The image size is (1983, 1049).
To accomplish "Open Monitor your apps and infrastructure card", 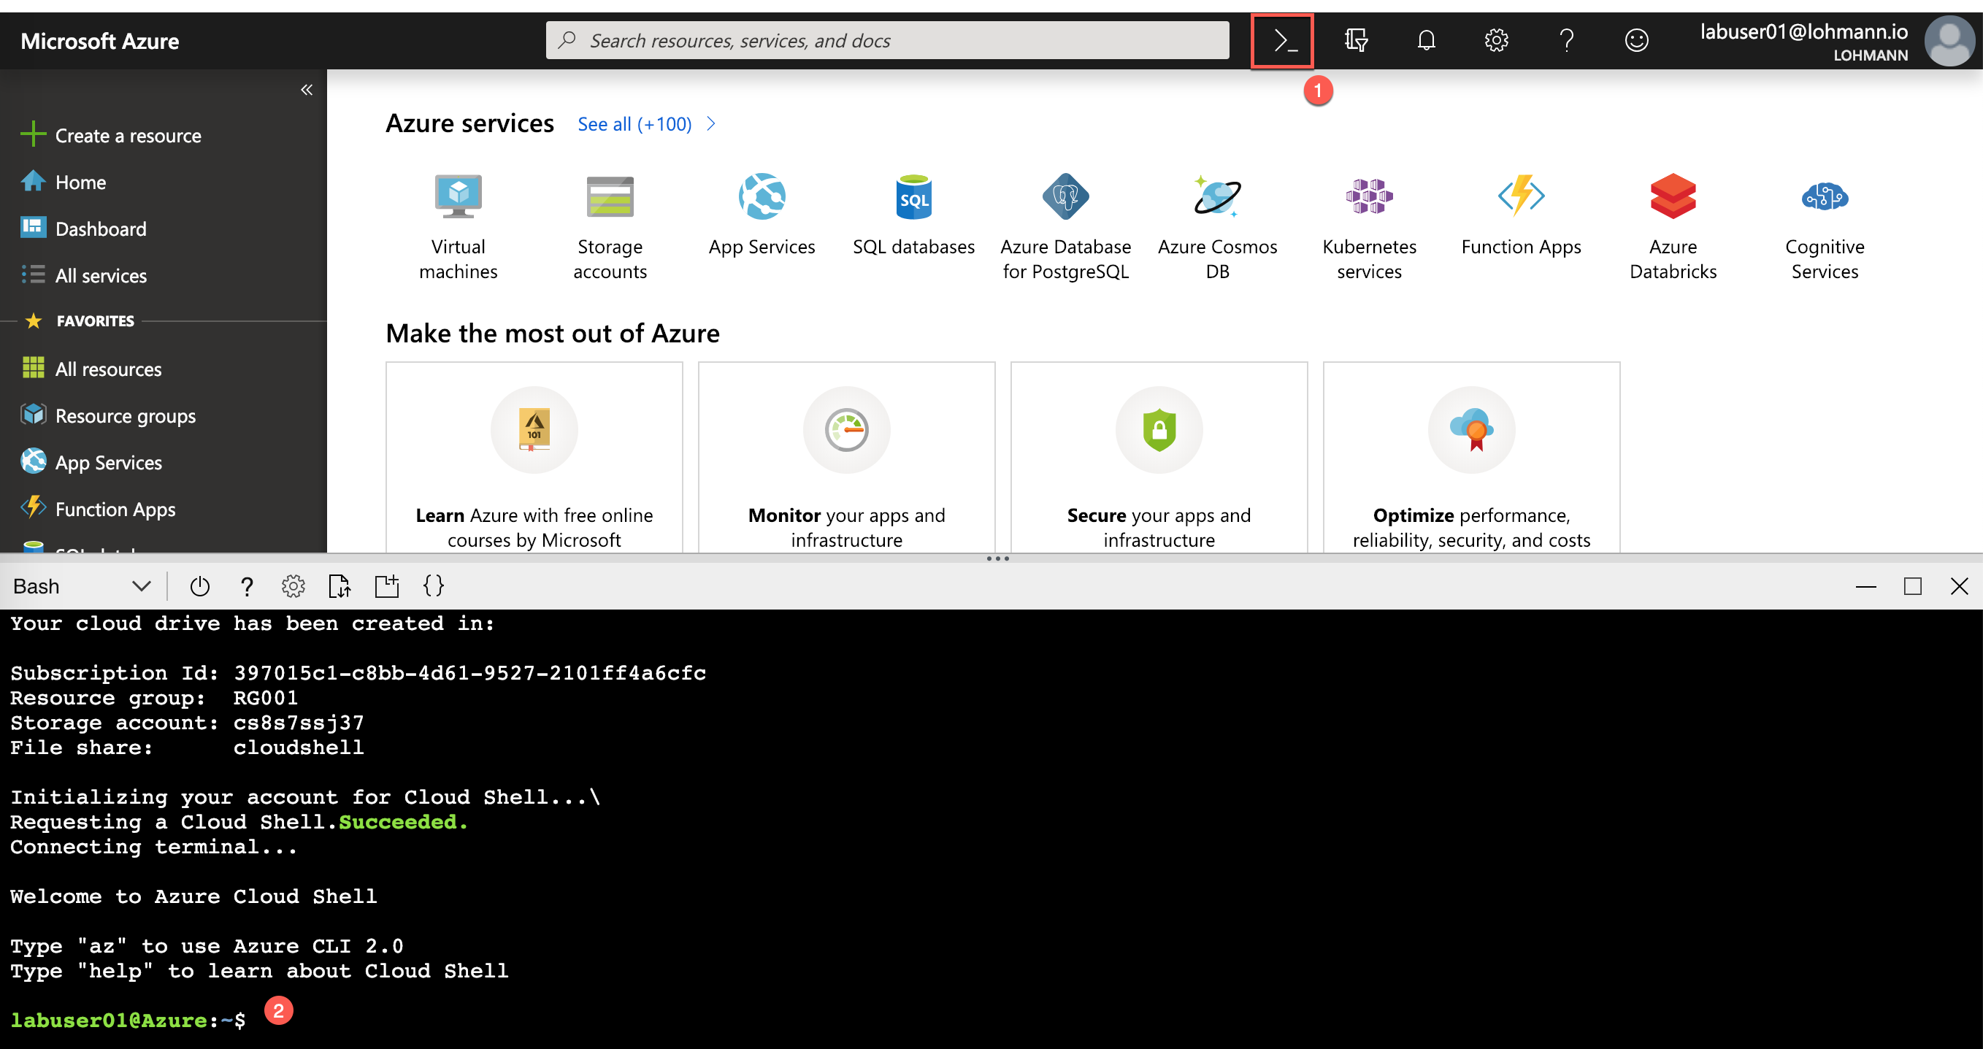I will [847, 458].
